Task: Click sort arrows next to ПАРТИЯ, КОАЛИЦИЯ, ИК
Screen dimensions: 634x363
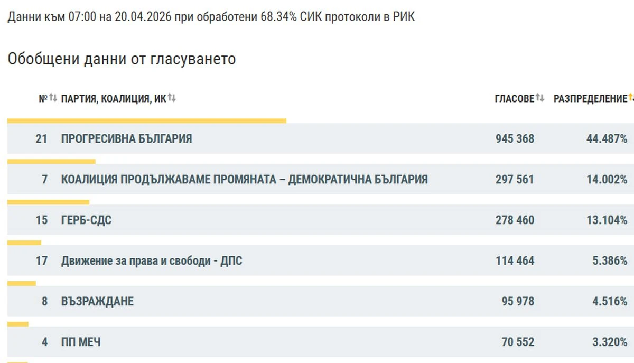Action: pyautogui.click(x=172, y=98)
